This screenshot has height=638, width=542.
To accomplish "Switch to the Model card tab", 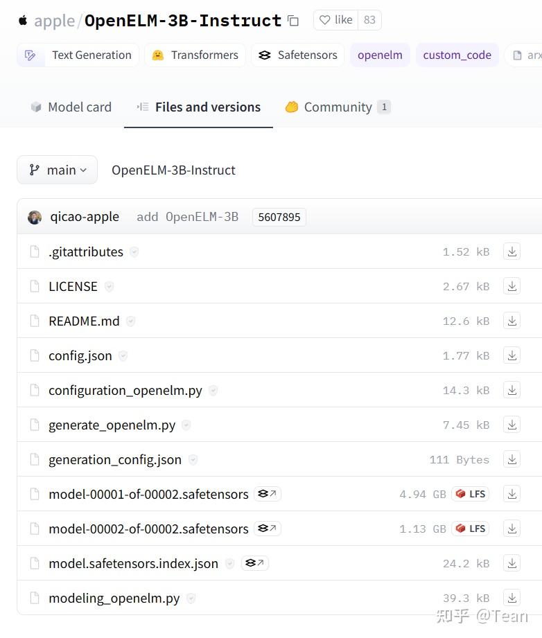I will [x=70, y=107].
